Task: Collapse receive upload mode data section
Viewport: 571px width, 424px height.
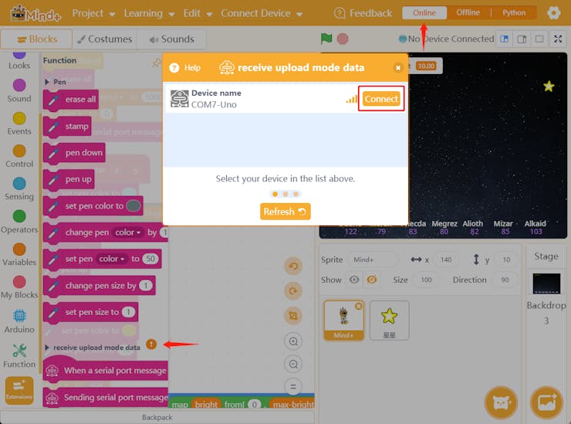Action: [x=47, y=348]
